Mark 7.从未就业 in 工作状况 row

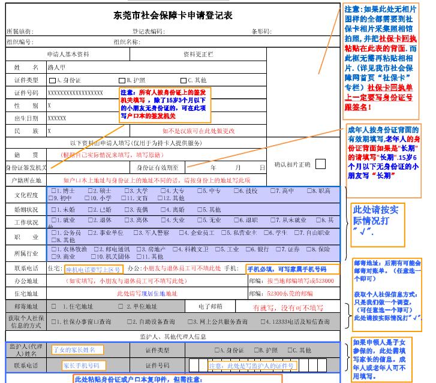point(273,220)
